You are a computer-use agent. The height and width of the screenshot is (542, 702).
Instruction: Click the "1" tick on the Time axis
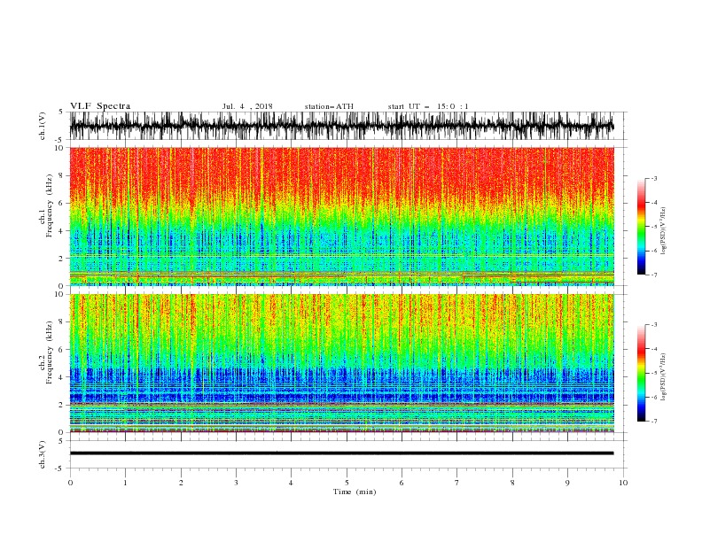point(125,483)
